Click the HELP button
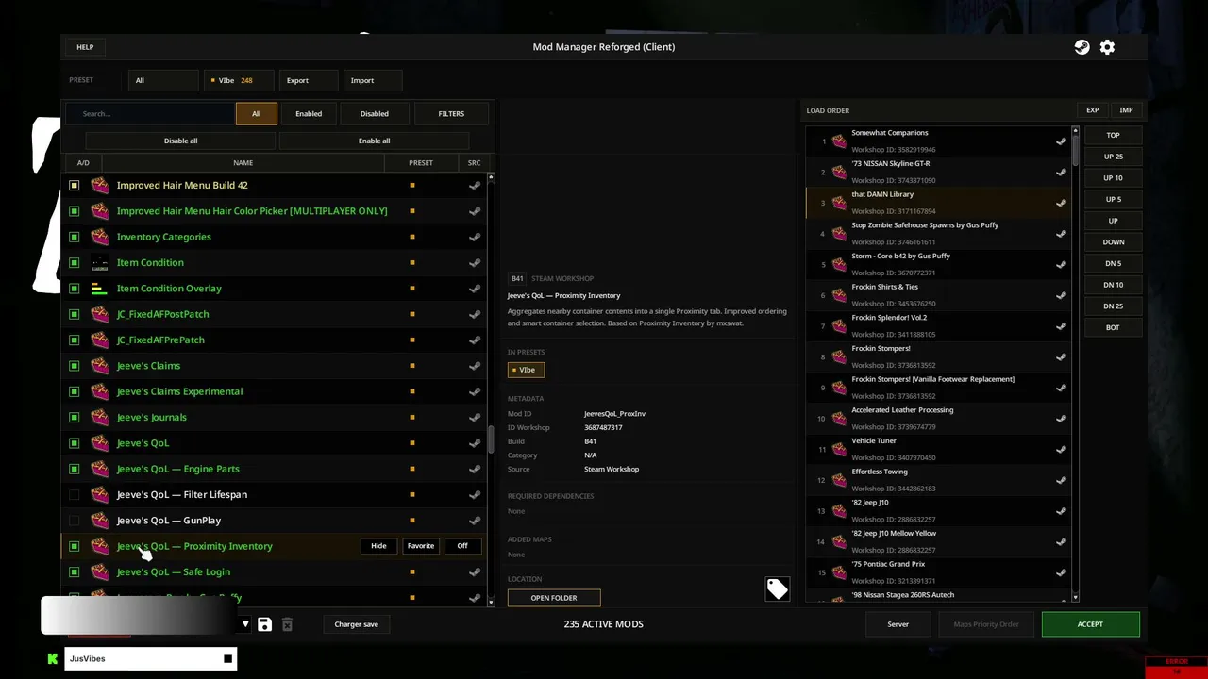 pyautogui.click(x=85, y=47)
